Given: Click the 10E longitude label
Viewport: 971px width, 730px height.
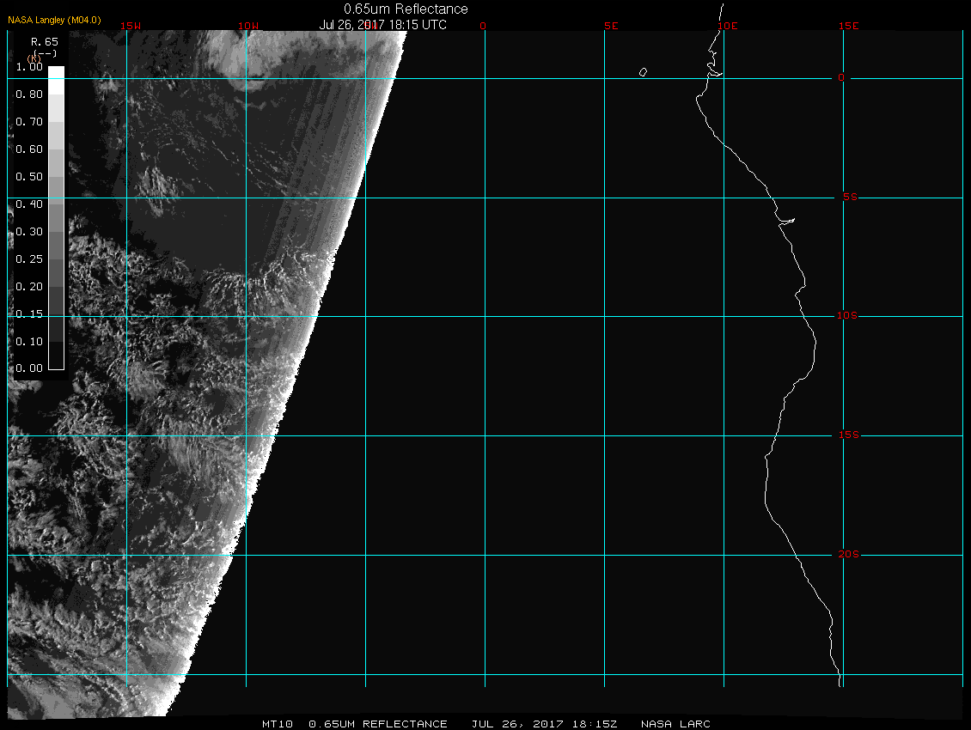Looking at the screenshot, I should (x=728, y=26).
